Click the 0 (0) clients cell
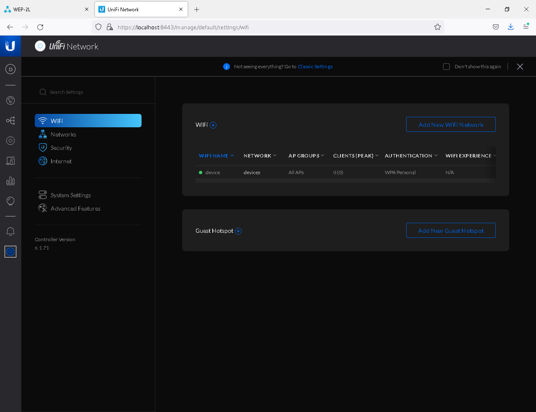Screen dimensions: 536x412 pos(338,173)
